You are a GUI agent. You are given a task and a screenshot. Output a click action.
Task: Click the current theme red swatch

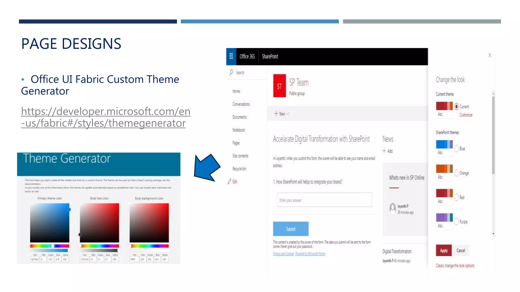pos(444,106)
